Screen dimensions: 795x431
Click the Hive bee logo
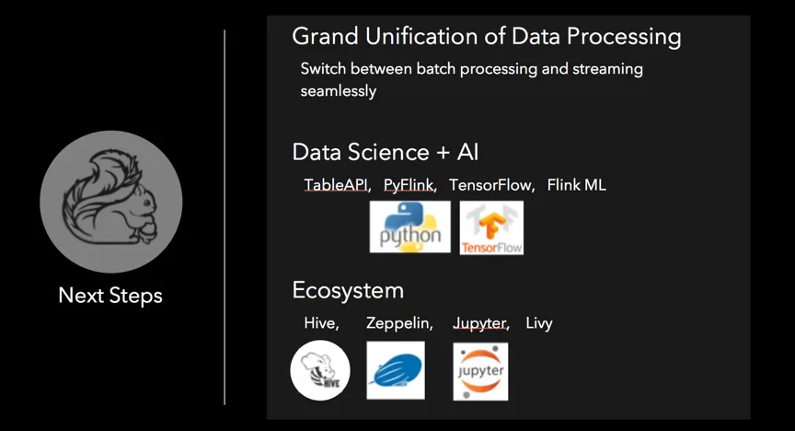(320, 370)
